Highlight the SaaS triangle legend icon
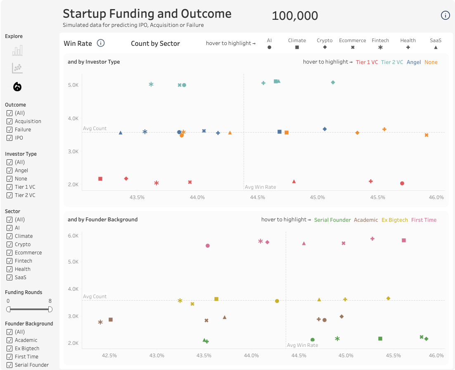 436,47
